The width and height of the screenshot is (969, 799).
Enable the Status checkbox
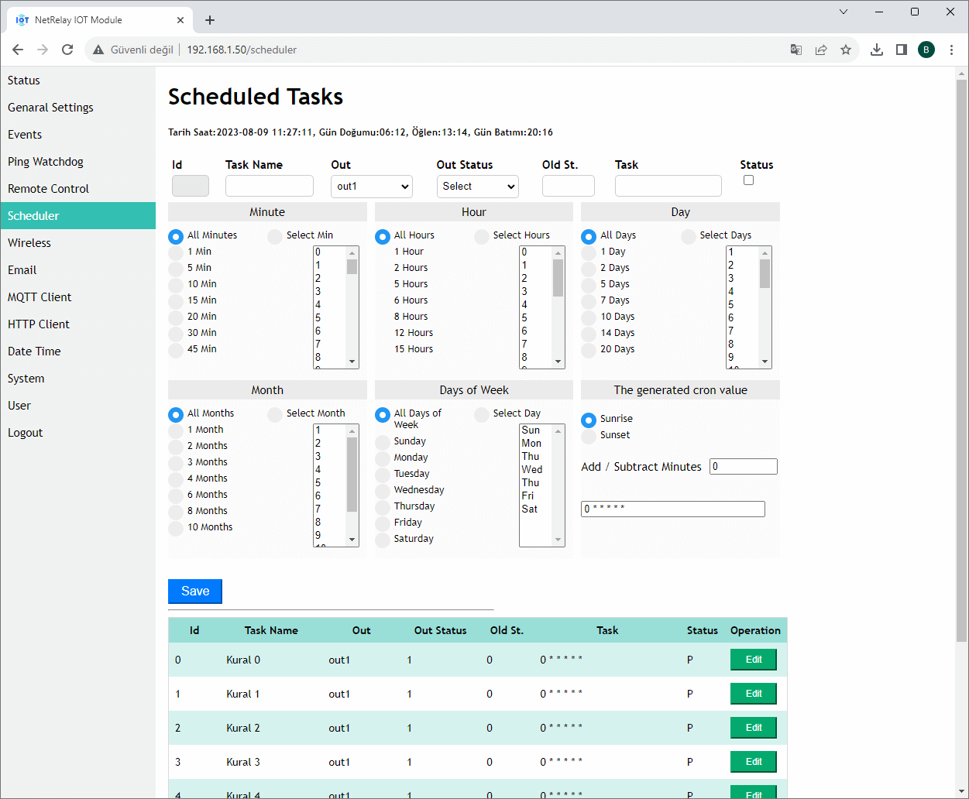pos(748,180)
